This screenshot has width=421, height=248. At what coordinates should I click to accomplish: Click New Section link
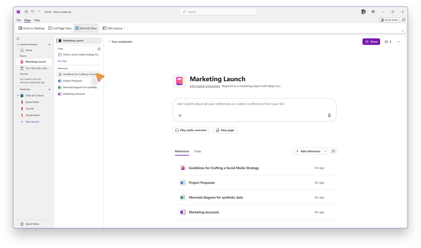(32, 121)
